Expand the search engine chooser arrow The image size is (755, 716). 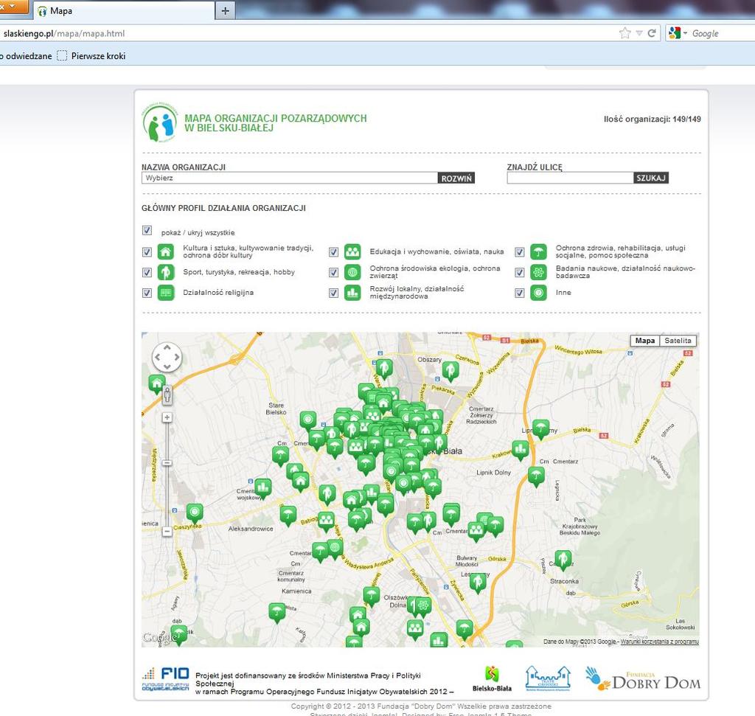685,33
